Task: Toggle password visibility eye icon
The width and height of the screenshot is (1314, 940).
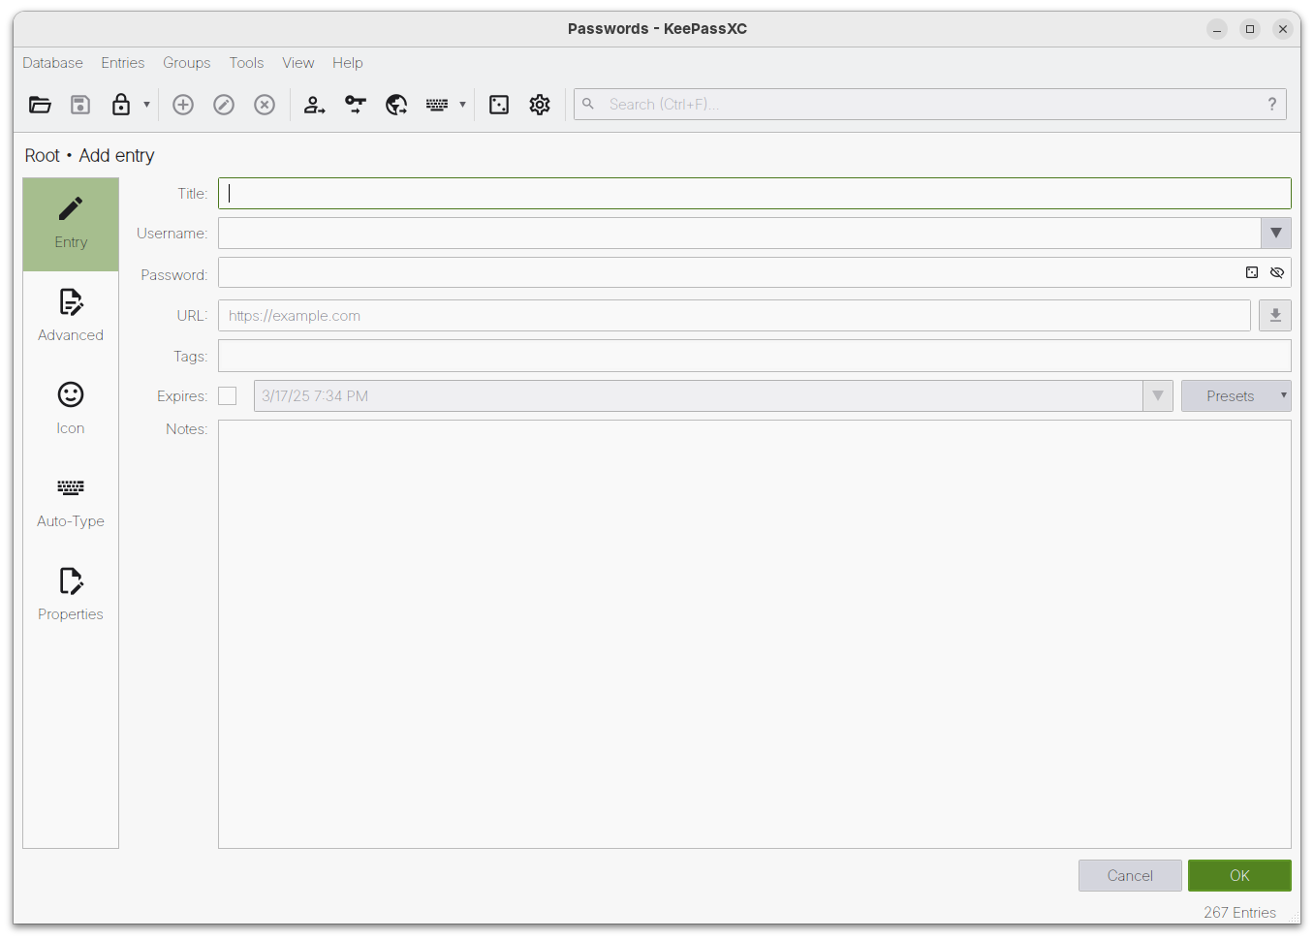Action: pos(1277,273)
